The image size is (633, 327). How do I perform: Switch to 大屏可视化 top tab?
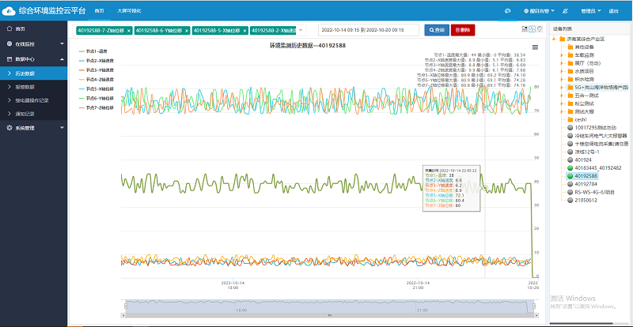click(129, 11)
